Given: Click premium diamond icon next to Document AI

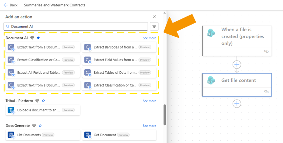Looking at the screenshot, I should [x=32, y=38].
